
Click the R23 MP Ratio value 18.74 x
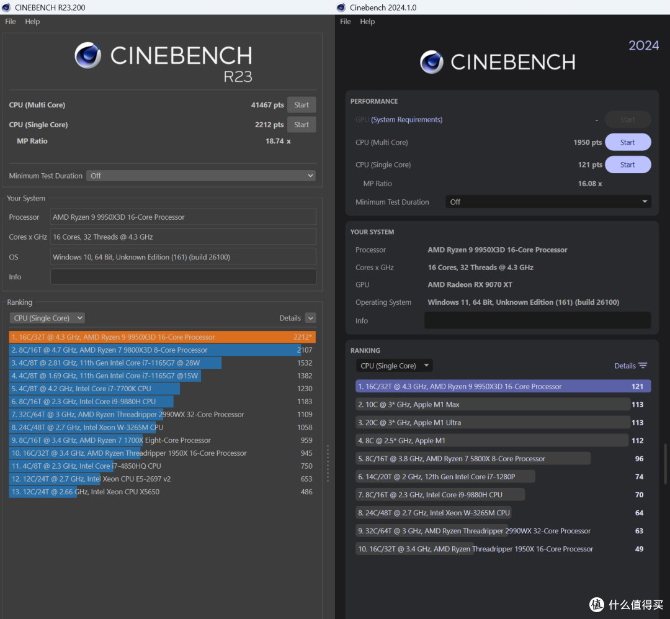pos(278,141)
